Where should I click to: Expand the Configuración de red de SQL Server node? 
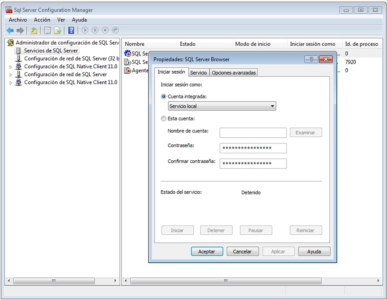pos(11,74)
